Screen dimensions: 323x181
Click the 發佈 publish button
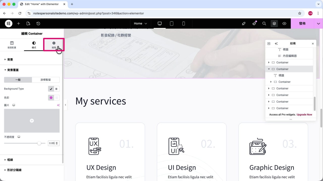pyautogui.click(x=302, y=23)
